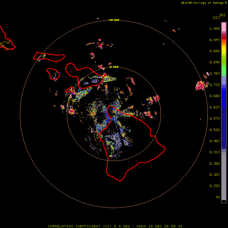The image size is (228, 228).
Task: Click the 0.413 scale value
Action: coord(215,152)
